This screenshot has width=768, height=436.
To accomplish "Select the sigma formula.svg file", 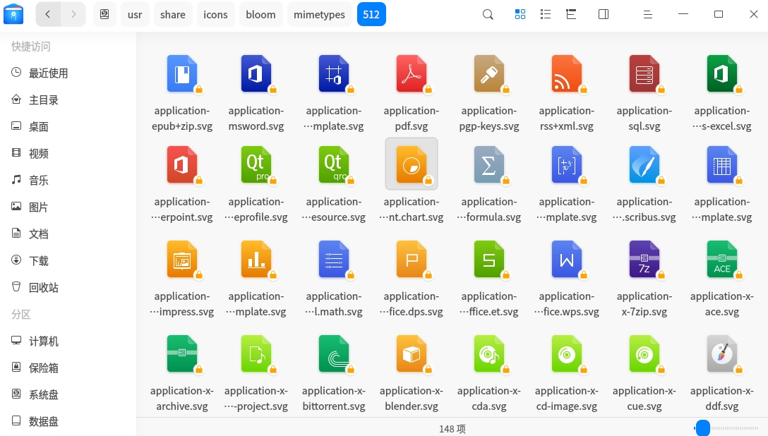I will [488, 164].
